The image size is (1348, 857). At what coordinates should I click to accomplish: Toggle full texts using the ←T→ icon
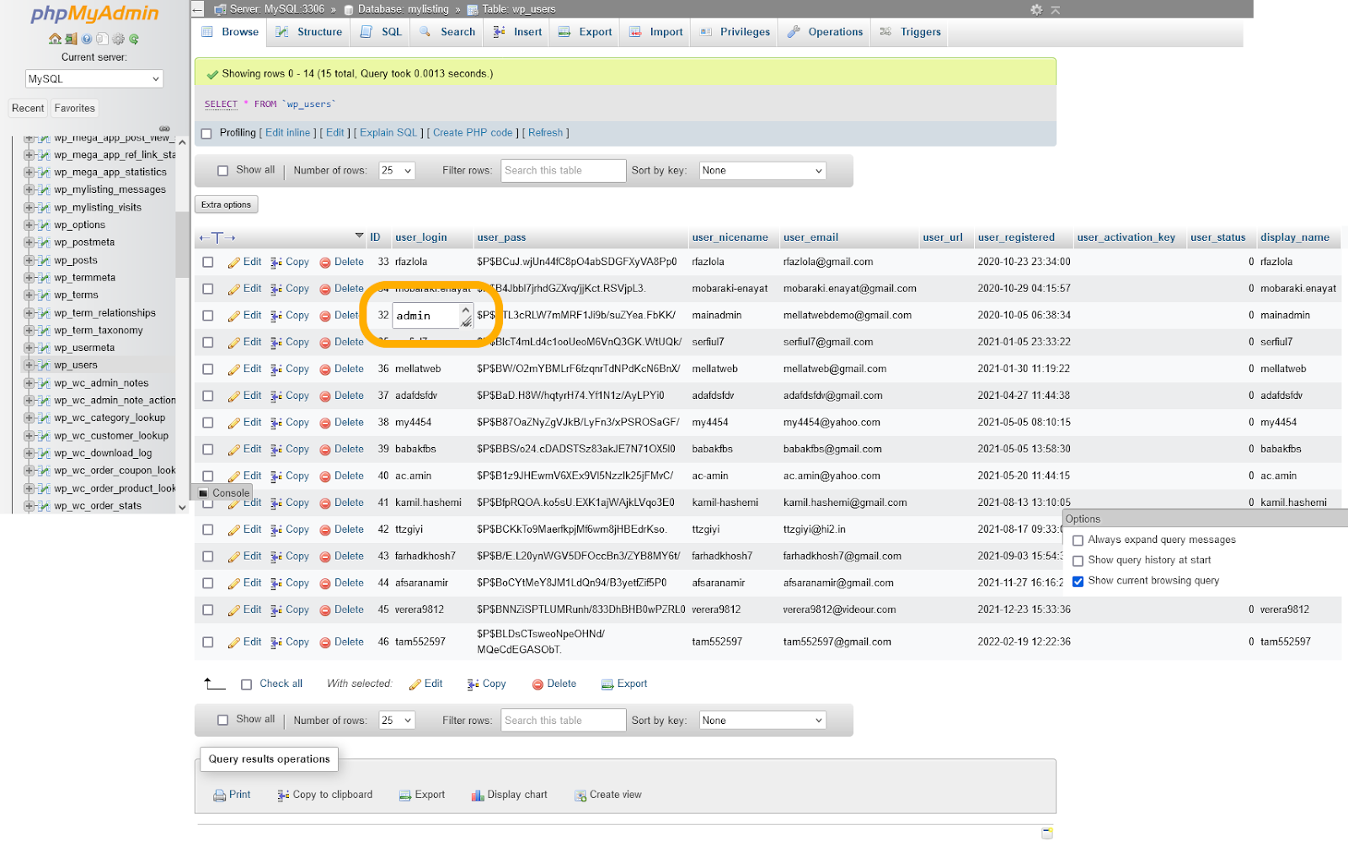[217, 237]
